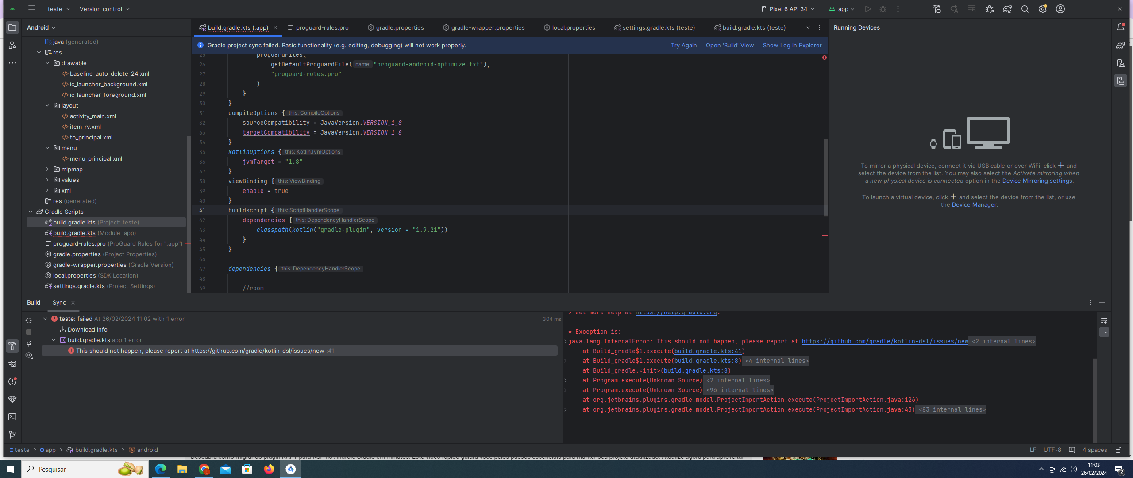Open Pixel 6 API 34 device selector
The height and width of the screenshot is (478, 1133).
click(x=788, y=9)
